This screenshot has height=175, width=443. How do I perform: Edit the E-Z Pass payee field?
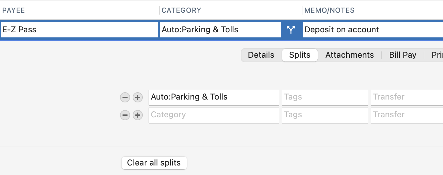tap(79, 30)
